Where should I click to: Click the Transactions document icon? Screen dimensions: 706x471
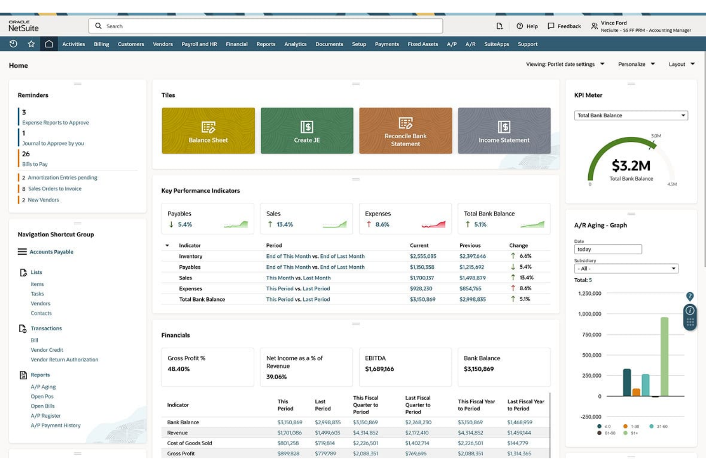pyautogui.click(x=23, y=329)
